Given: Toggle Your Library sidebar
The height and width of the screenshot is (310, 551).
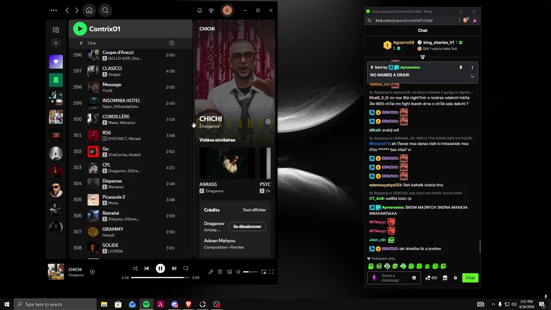Looking at the screenshot, I should click(x=56, y=30).
